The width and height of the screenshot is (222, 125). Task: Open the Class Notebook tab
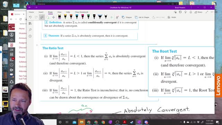point(82,12)
